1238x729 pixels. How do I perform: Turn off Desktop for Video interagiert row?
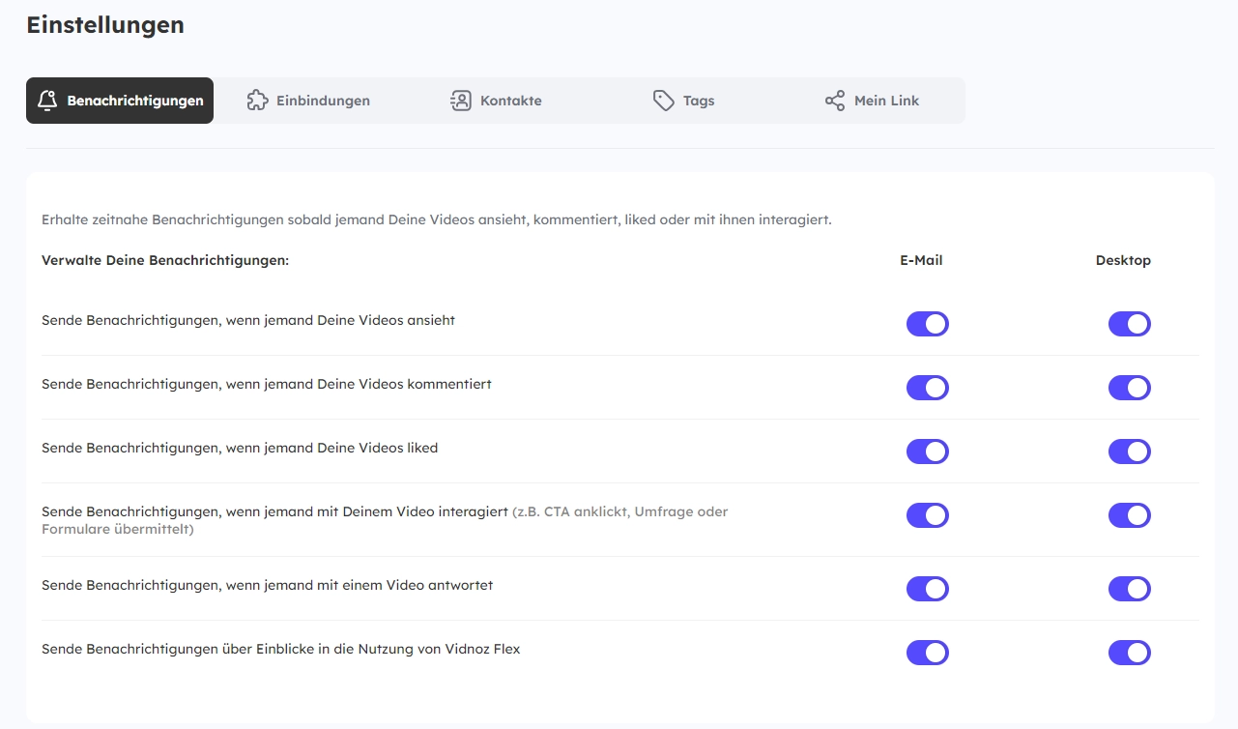click(1130, 515)
